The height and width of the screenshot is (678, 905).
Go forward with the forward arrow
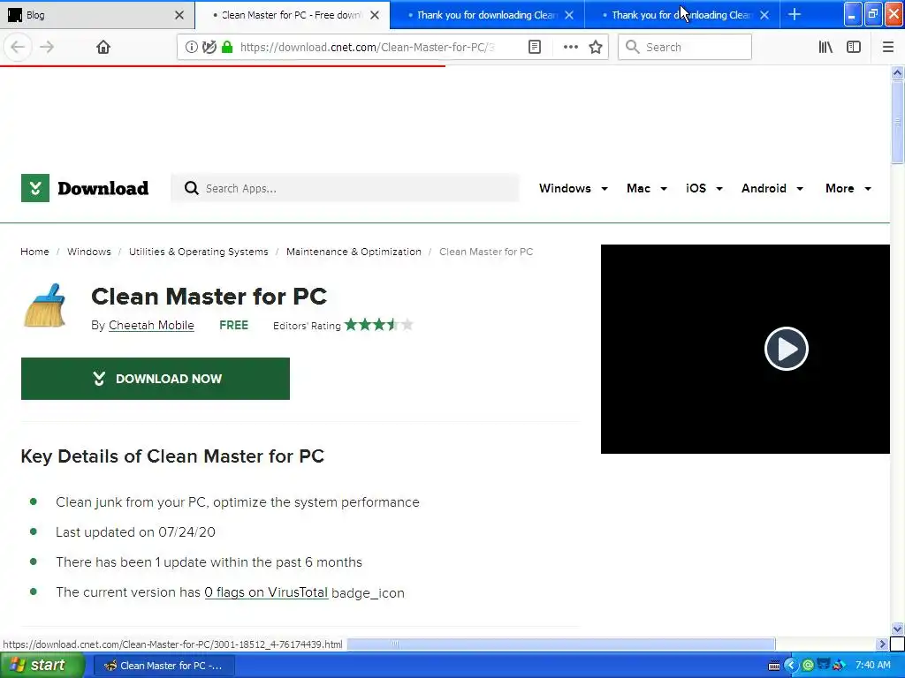(47, 47)
